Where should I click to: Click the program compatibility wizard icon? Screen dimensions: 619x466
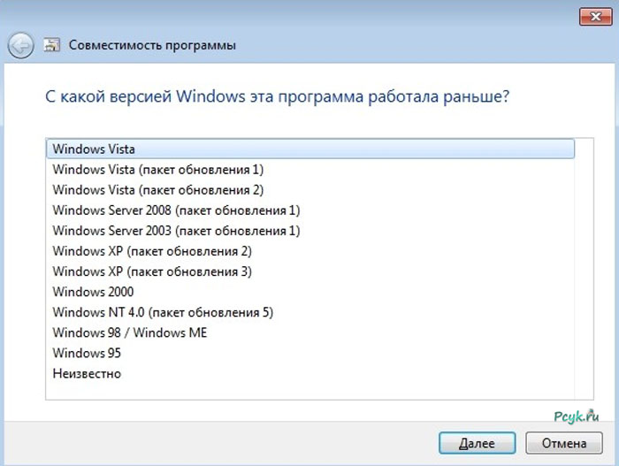pyautogui.click(x=52, y=44)
